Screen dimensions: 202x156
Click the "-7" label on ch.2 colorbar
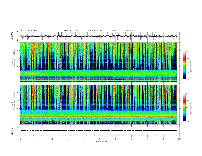pos(188,121)
